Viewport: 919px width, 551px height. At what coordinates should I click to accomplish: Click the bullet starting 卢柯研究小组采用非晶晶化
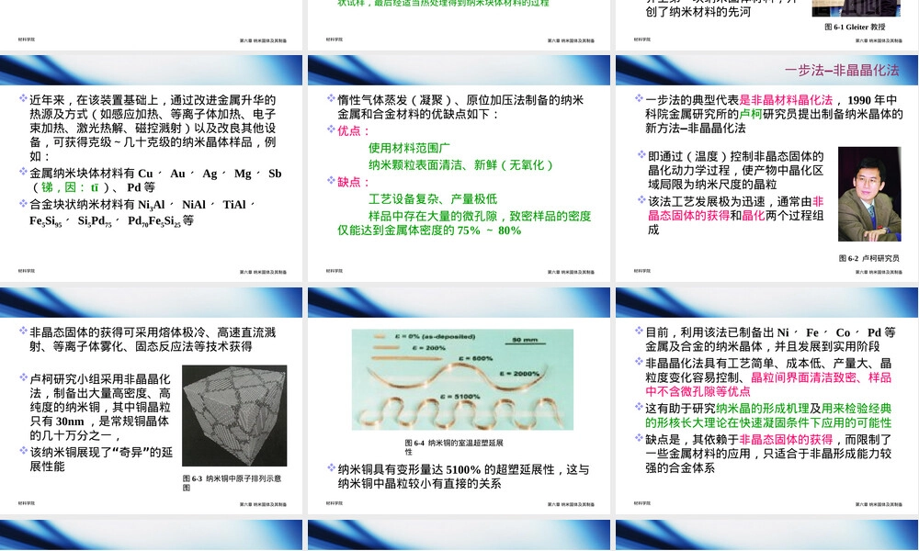click(99, 407)
